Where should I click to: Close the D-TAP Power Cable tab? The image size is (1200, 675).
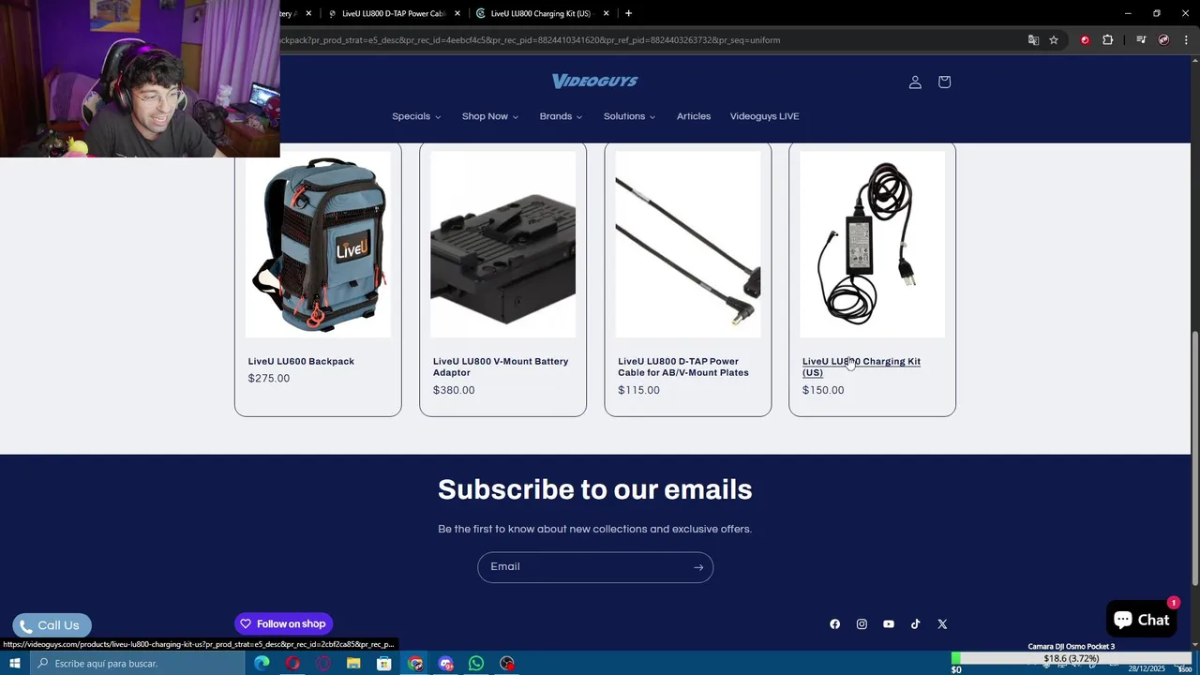point(457,13)
